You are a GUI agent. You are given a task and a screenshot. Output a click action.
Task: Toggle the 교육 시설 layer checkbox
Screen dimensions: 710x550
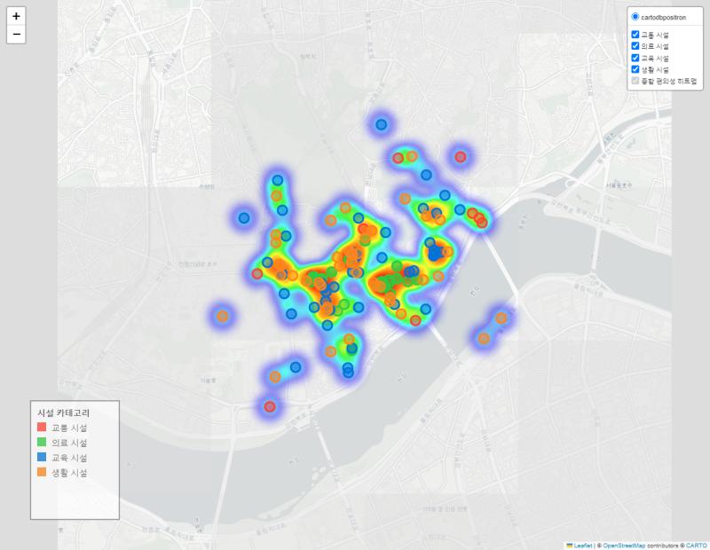click(635, 58)
